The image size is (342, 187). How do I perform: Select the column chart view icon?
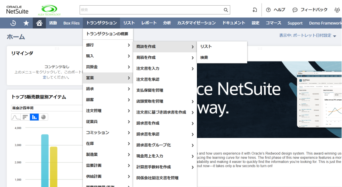pyautogui.click(x=34, y=117)
